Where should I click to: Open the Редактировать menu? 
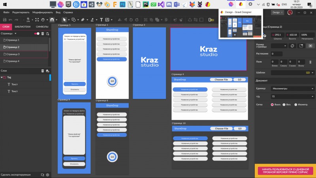[21, 12]
